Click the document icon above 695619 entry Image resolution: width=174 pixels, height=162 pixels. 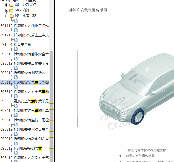tap(16, 115)
